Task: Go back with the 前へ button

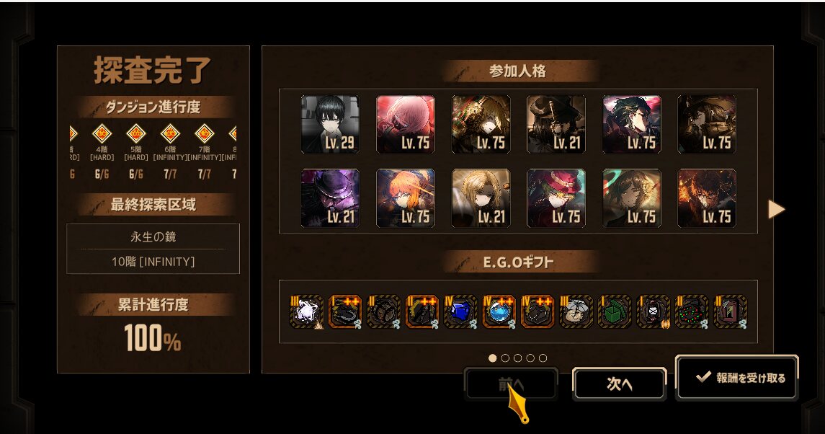Action: 511,384
